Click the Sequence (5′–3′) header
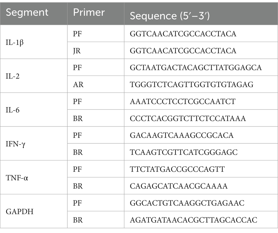The width and height of the screenshot is (278, 233). tap(170, 16)
